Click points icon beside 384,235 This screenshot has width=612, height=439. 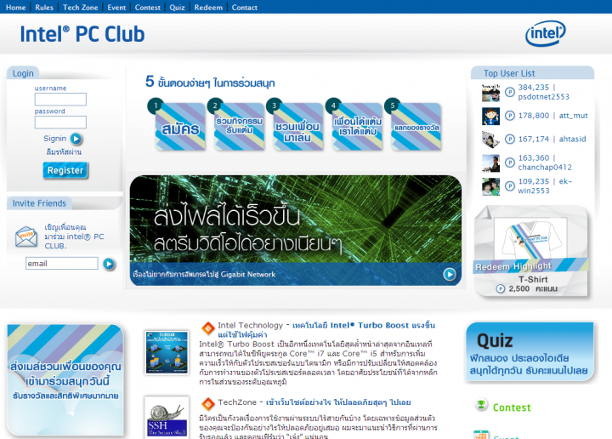(x=510, y=92)
